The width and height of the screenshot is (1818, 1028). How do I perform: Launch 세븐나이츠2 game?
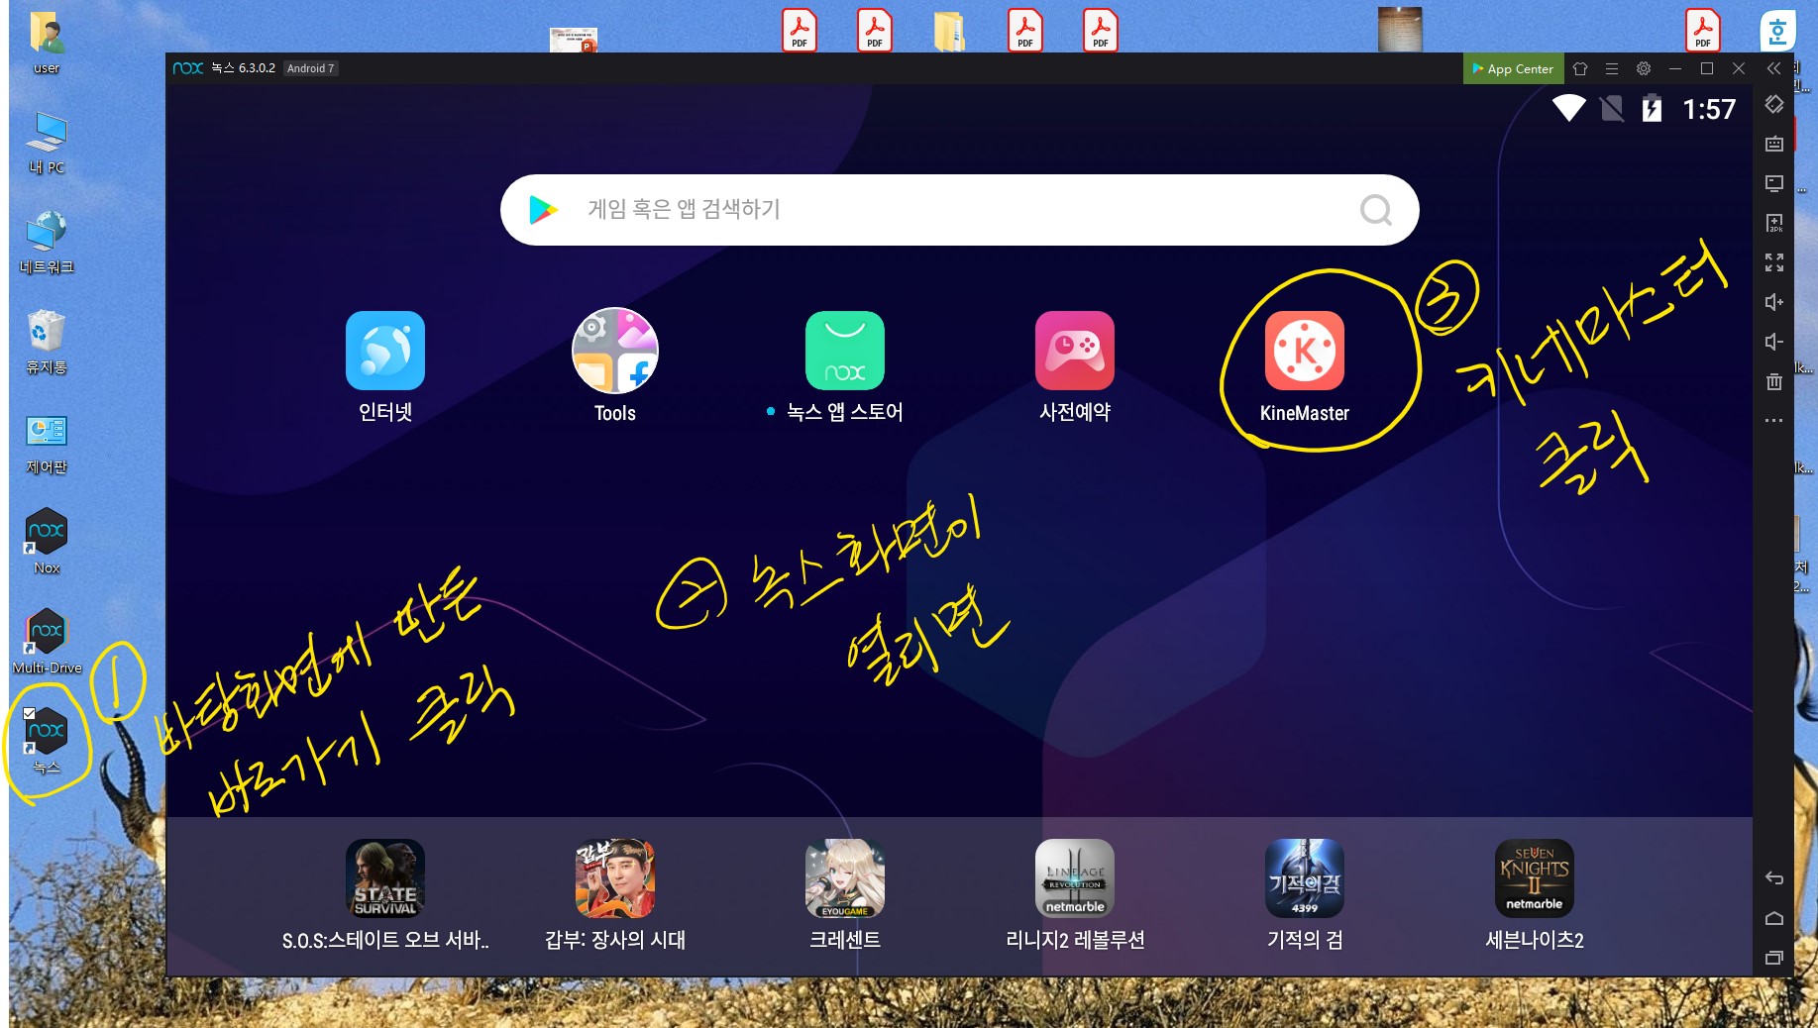click(1535, 878)
